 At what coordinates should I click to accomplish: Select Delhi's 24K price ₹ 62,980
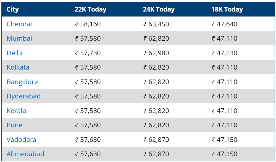click(x=156, y=53)
